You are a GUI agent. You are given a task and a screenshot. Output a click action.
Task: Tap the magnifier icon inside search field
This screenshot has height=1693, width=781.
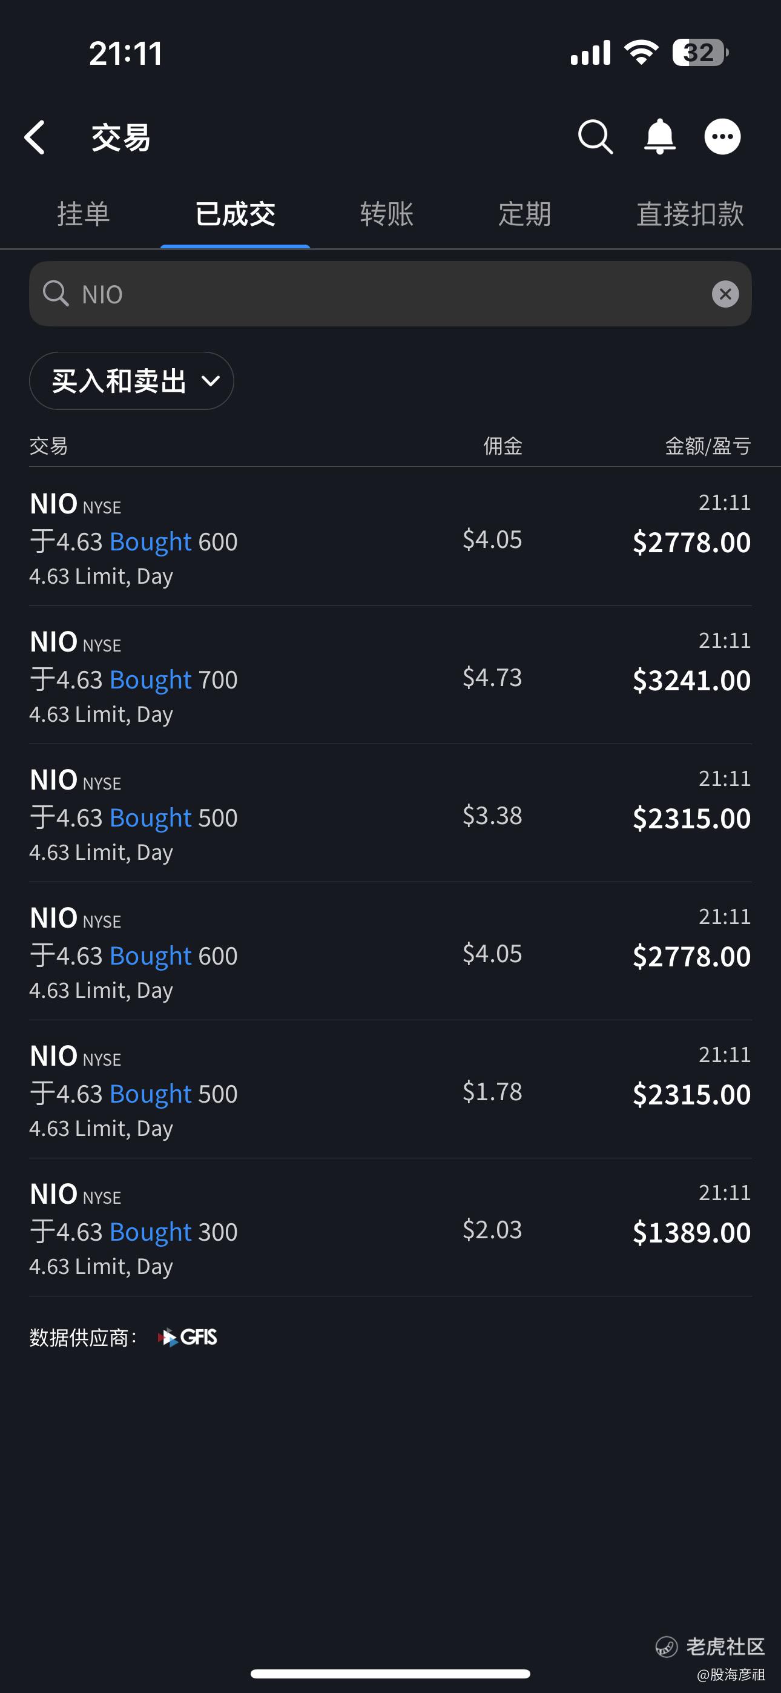coord(56,294)
